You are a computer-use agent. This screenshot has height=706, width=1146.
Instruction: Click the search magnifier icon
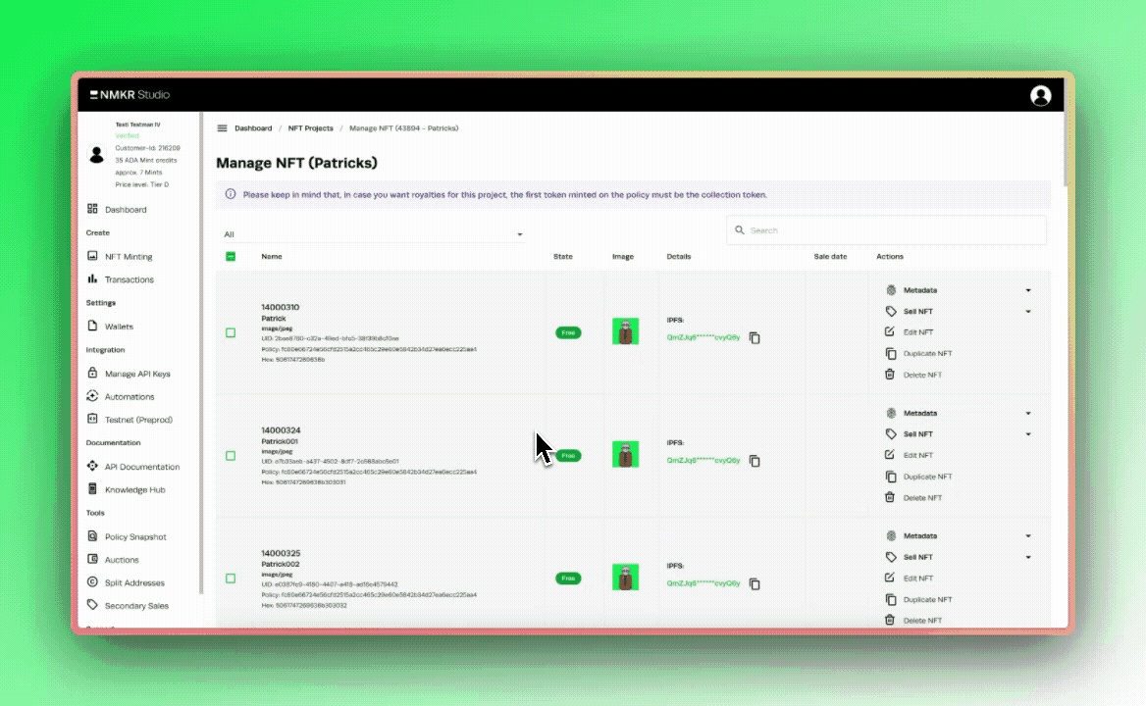coord(739,230)
